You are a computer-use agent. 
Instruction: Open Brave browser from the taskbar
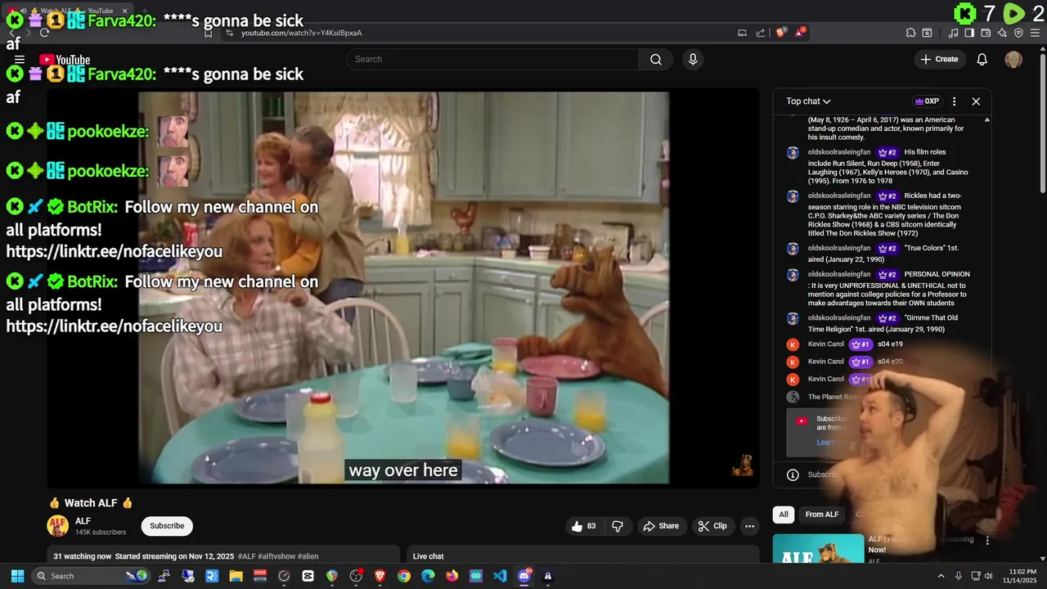coord(380,576)
